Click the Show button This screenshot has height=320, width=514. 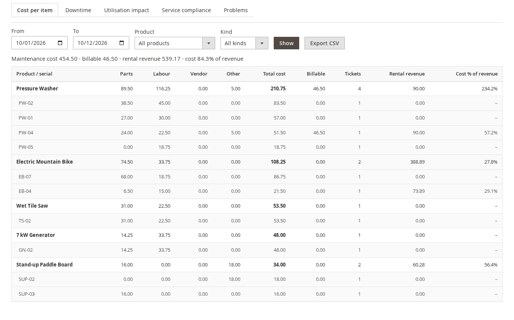click(286, 43)
